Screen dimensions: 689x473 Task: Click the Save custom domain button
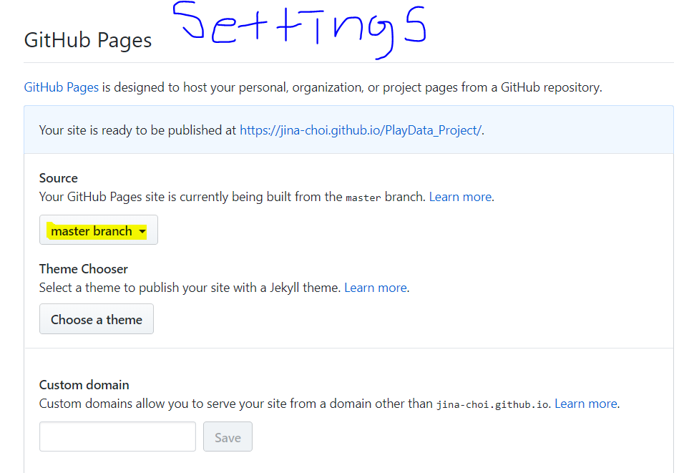point(228,437)
